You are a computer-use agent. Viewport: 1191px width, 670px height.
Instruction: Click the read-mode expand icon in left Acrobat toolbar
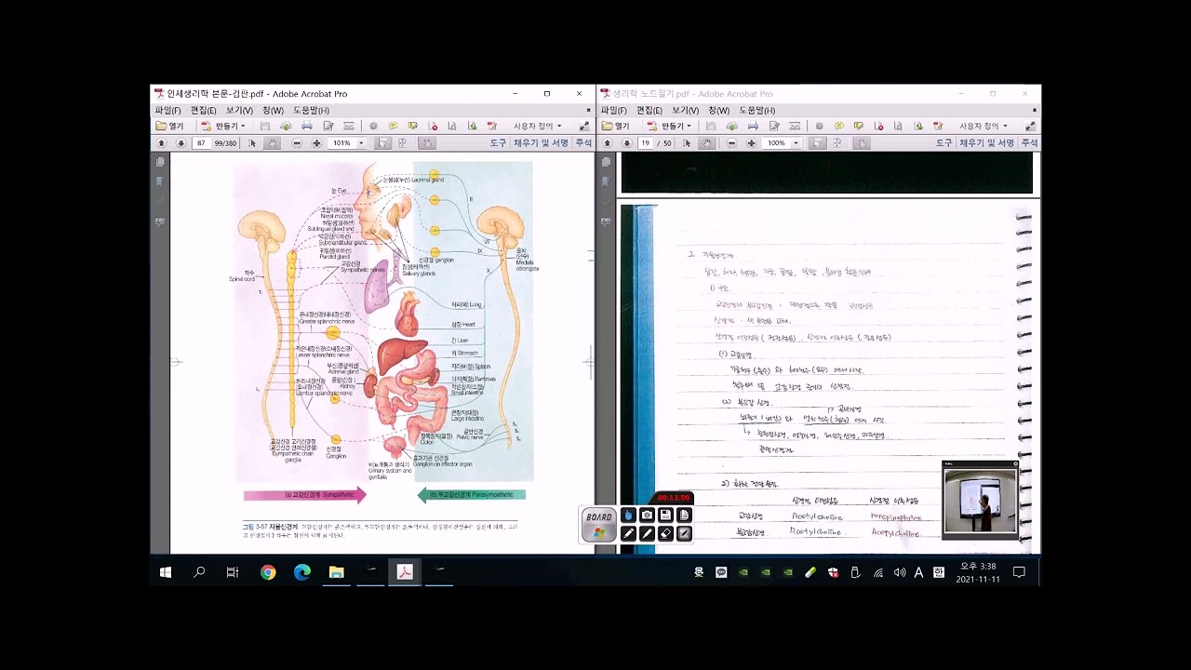[x=583, y=126]
